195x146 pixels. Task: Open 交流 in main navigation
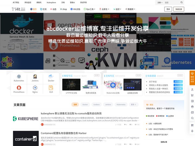(43, 9)
